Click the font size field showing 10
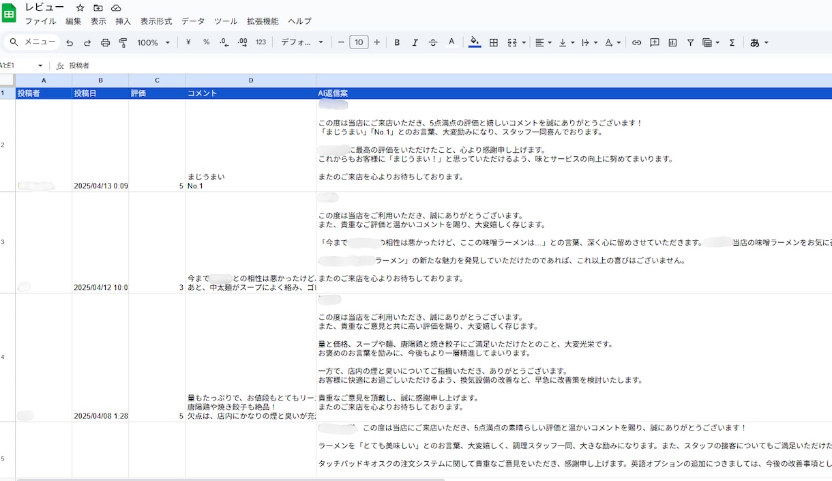The height and width of the screenshot is (481, 832). [359, 42]
